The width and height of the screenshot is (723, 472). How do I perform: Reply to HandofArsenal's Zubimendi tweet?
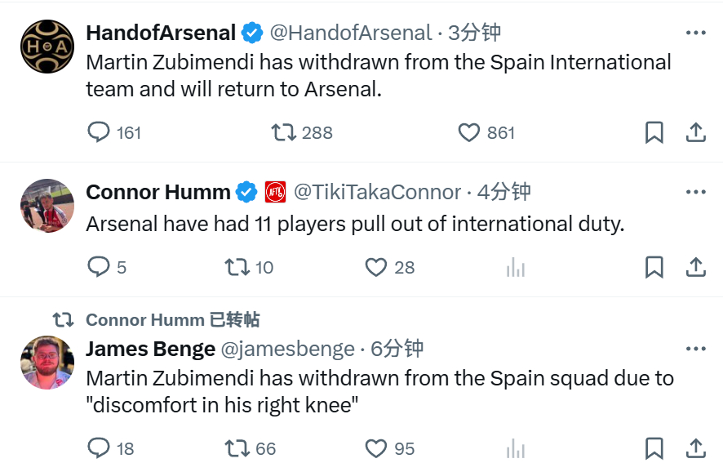[99, 132]
